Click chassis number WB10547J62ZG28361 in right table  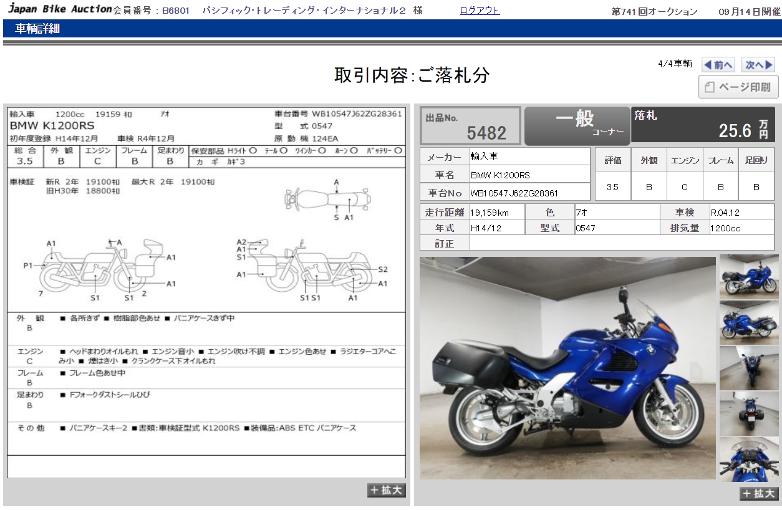click(x=514, y=193)
